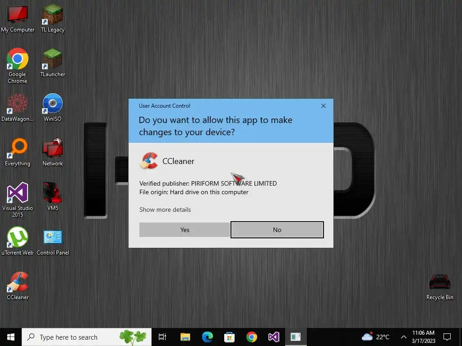Viewport: 462px width, 346px height.
Task: Open the notification center icon
Action: (447, 337)
